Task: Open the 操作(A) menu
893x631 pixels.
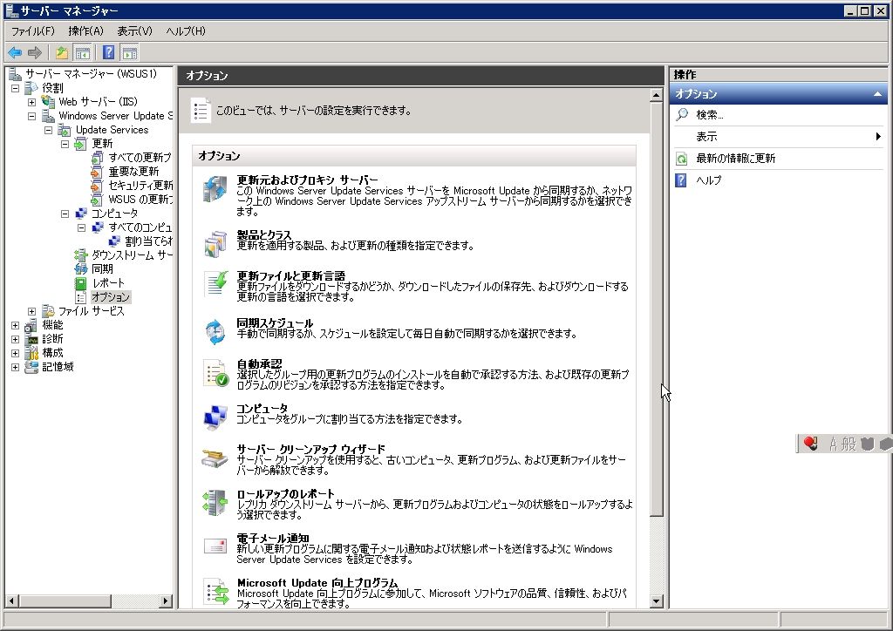Action: [85, 31]
